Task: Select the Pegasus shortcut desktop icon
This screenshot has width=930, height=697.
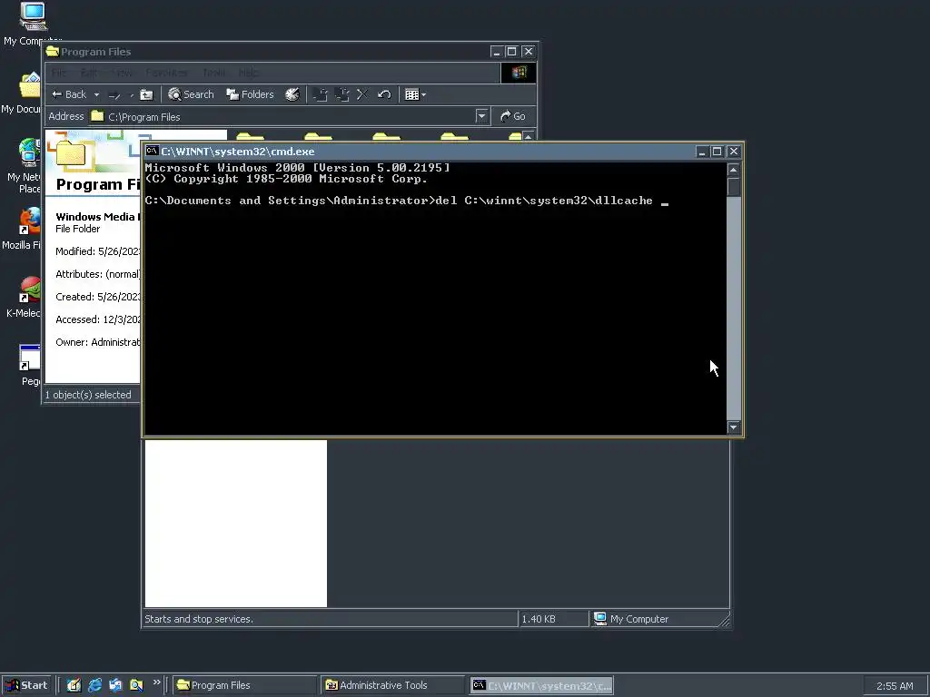Action: [30, 365]
